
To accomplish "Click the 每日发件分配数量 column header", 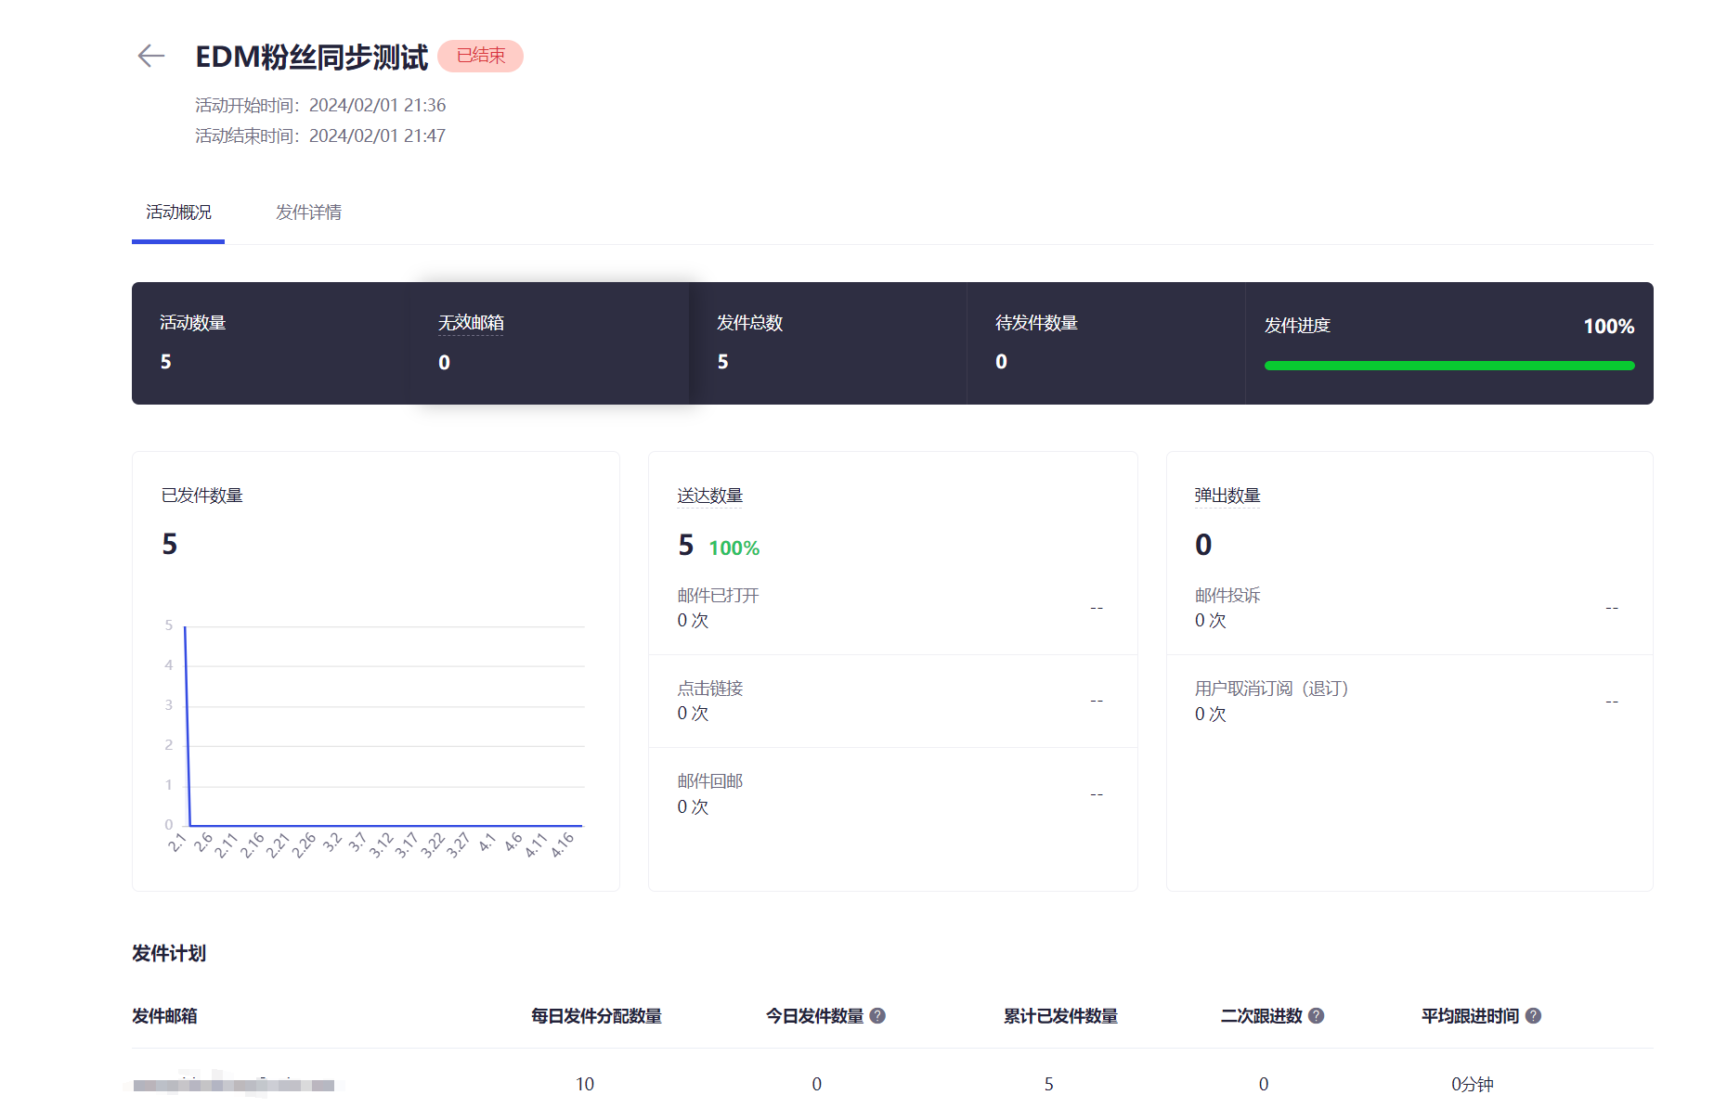I will [x=596, y=1016].
